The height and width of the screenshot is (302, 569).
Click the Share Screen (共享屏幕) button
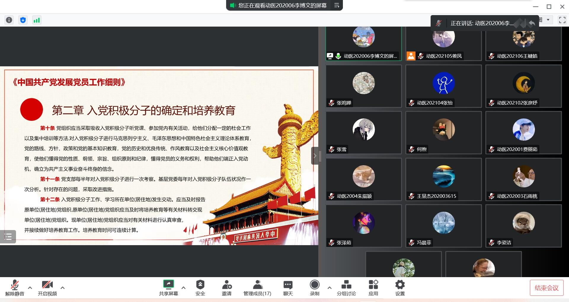tap(168, 287)
